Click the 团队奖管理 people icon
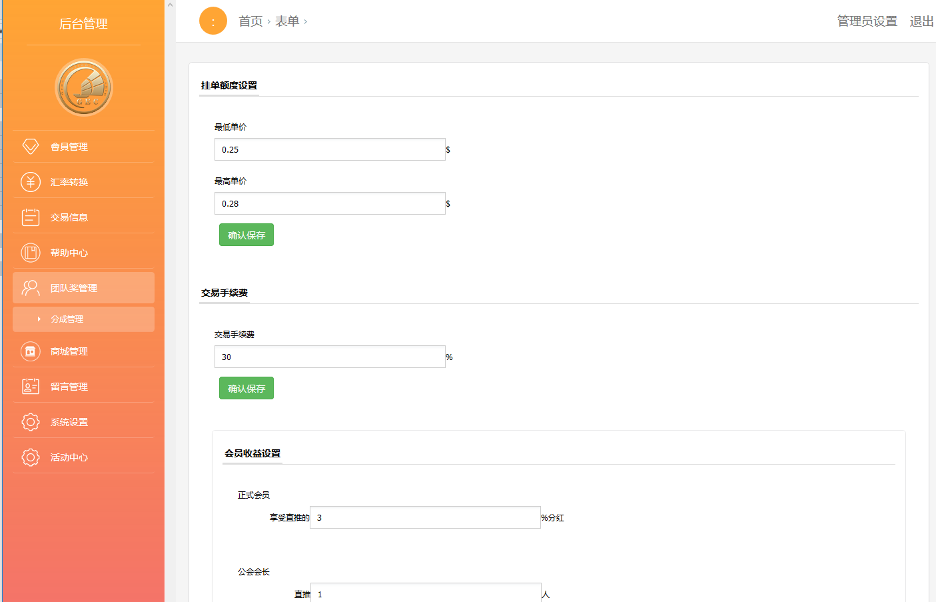The width and height of the screenshot is (936, 602). coord(31,288)
